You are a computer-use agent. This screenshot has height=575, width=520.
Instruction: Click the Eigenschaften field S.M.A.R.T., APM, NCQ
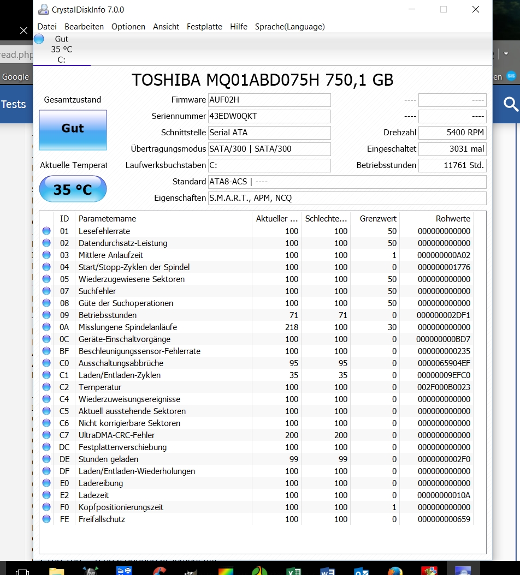pyautogui.click(x=347, y=198)
